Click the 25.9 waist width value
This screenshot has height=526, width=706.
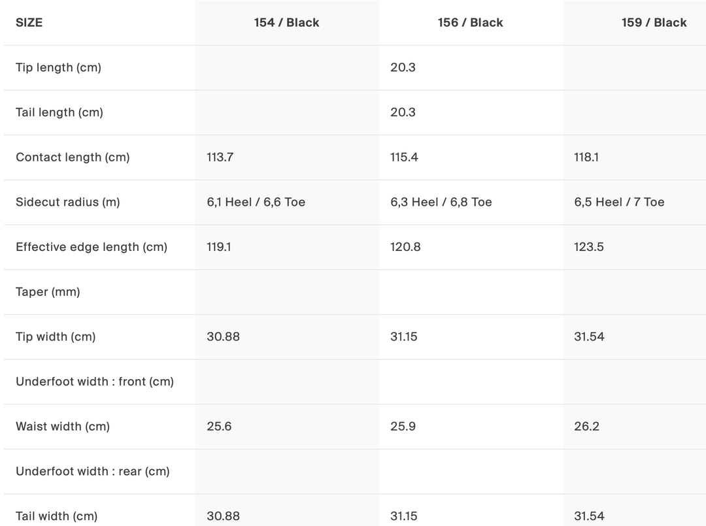[403, 427]
